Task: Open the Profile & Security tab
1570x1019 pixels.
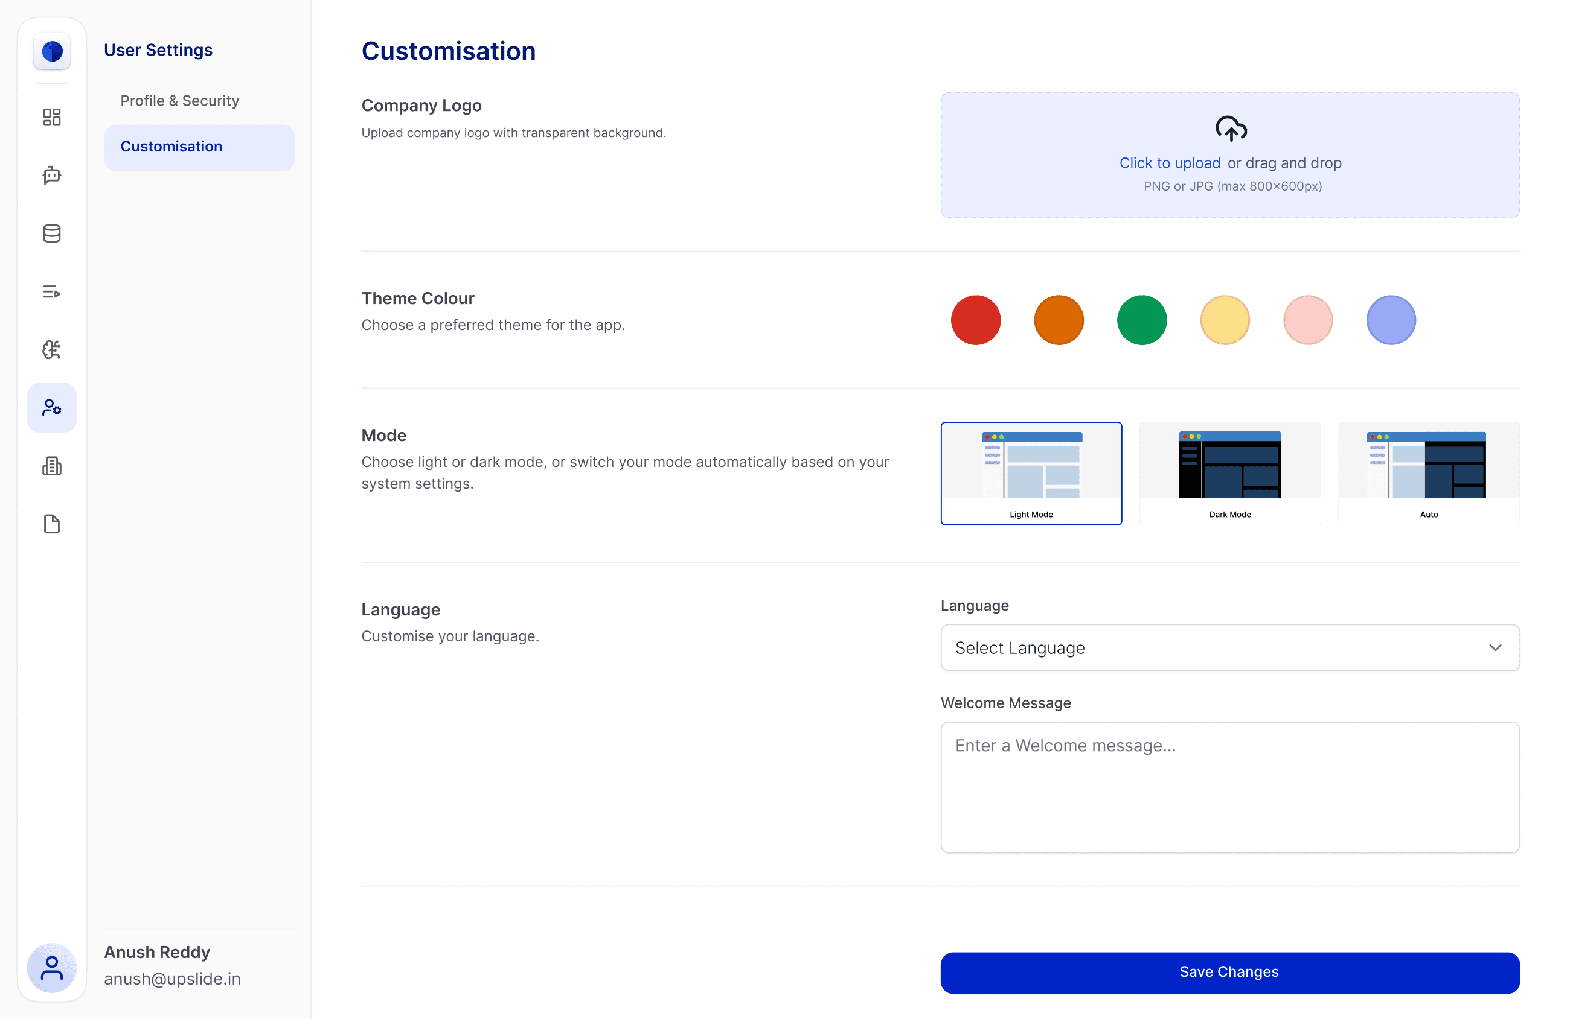Action: pyautogui.click(x=179, y=101)
